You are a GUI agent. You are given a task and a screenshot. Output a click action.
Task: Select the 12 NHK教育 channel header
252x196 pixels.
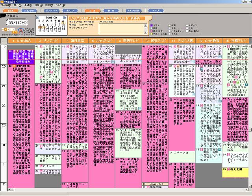pyautogui.click(x=209, y=40)
